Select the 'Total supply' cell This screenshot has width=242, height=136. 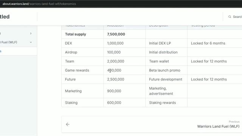click(x=76, y=34)
